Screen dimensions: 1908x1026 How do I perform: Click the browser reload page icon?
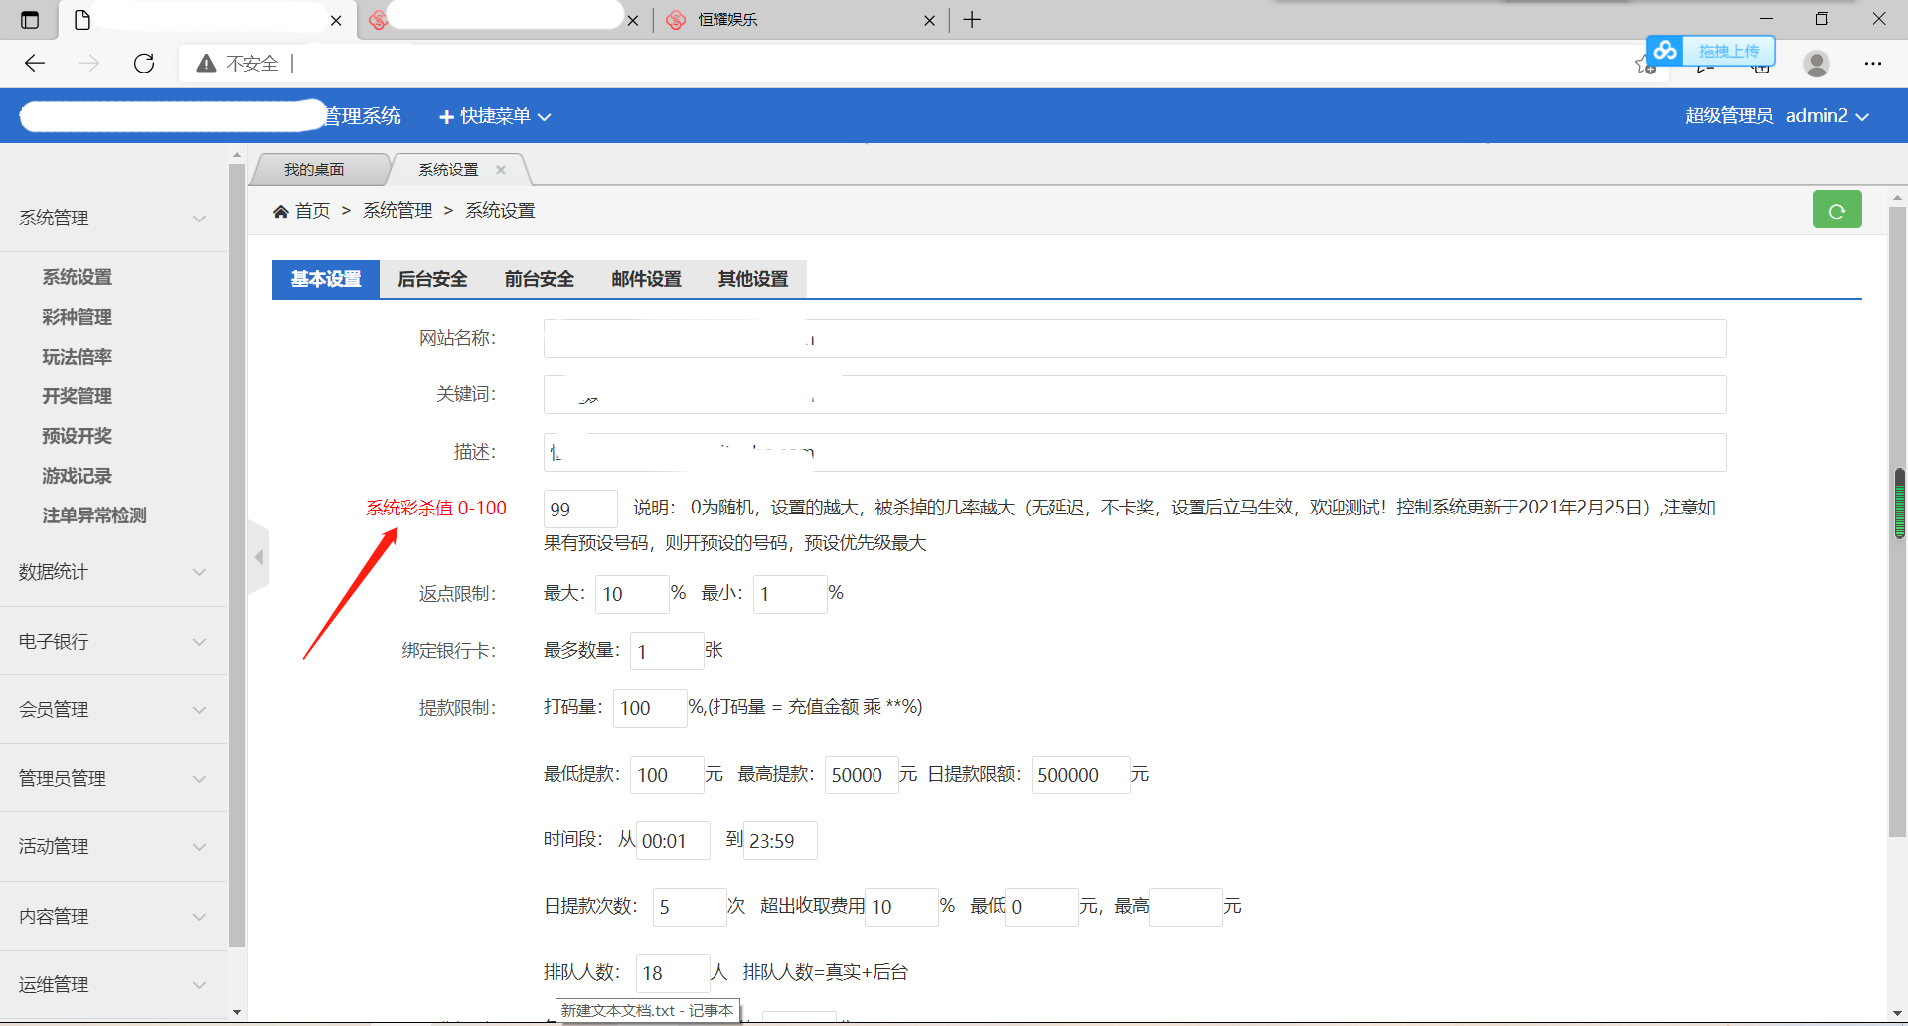144,64
